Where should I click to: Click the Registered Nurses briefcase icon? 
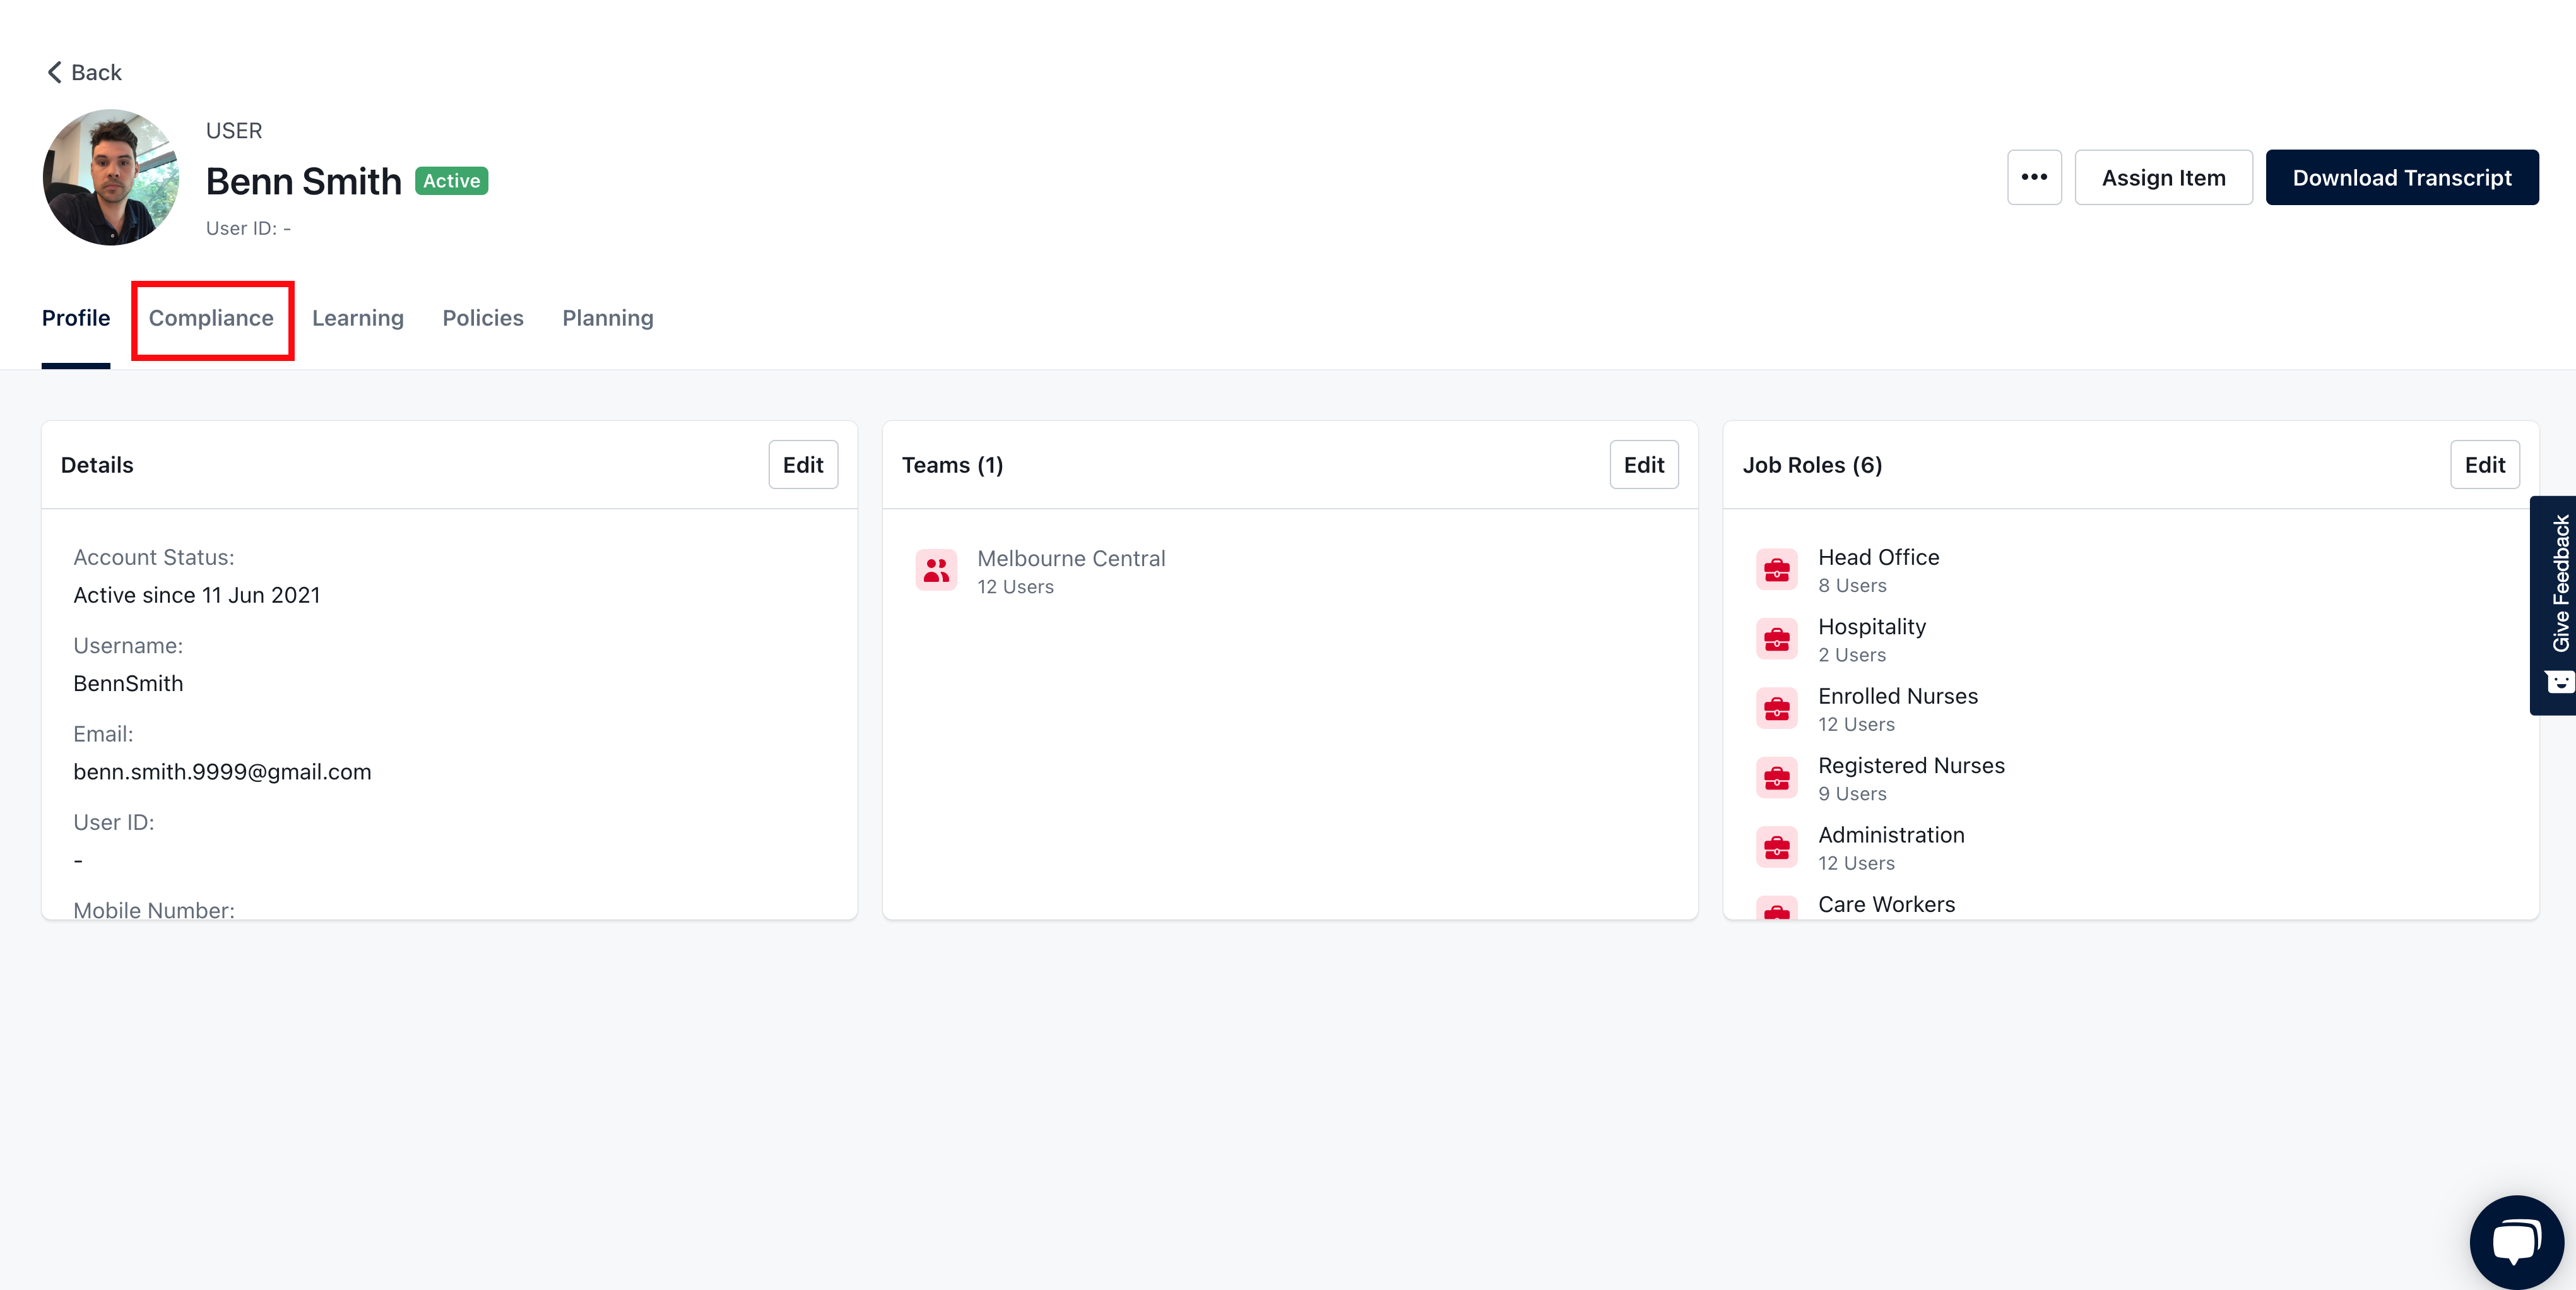[1776, 778]
